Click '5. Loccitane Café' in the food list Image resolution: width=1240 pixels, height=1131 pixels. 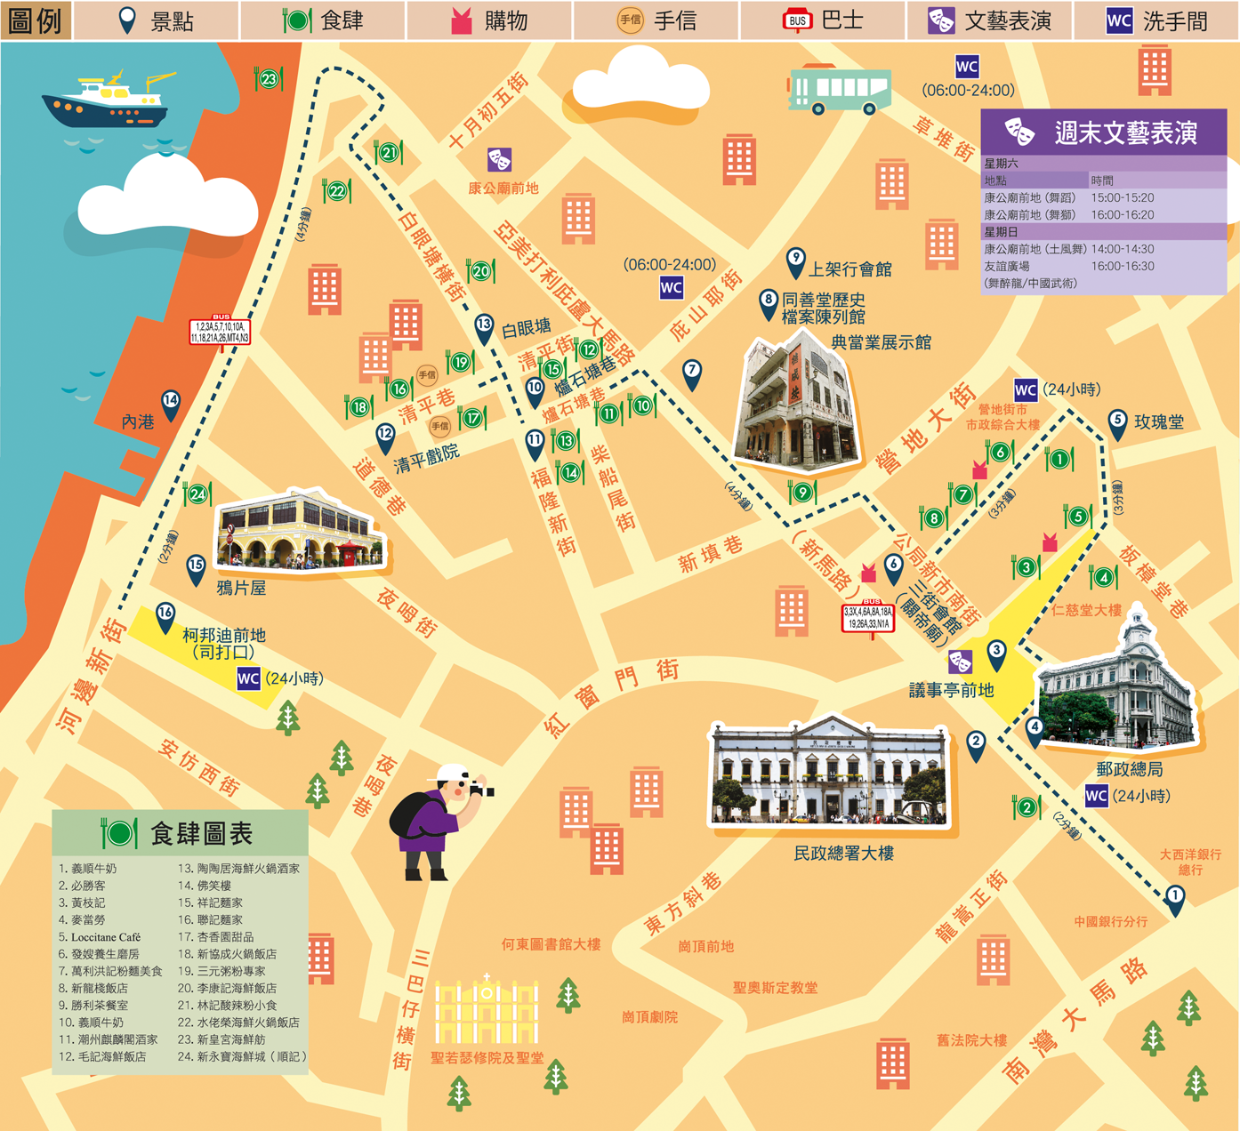pyautogui.click(x=100, y=937)
